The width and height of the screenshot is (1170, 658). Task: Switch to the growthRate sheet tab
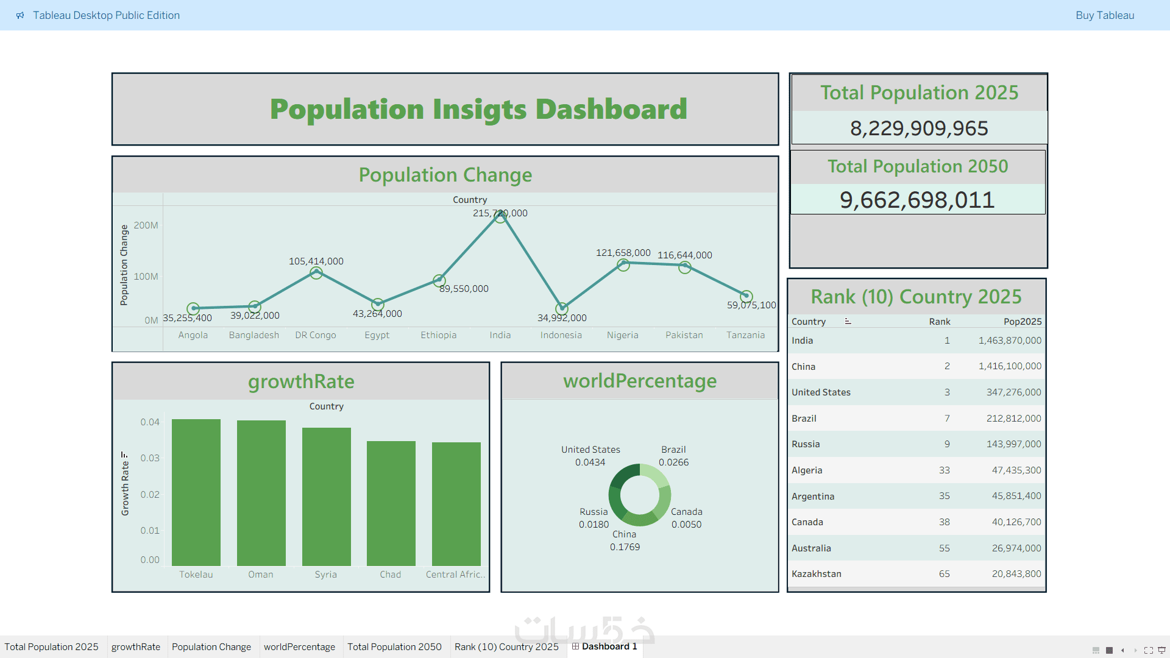tap(135, 647)
